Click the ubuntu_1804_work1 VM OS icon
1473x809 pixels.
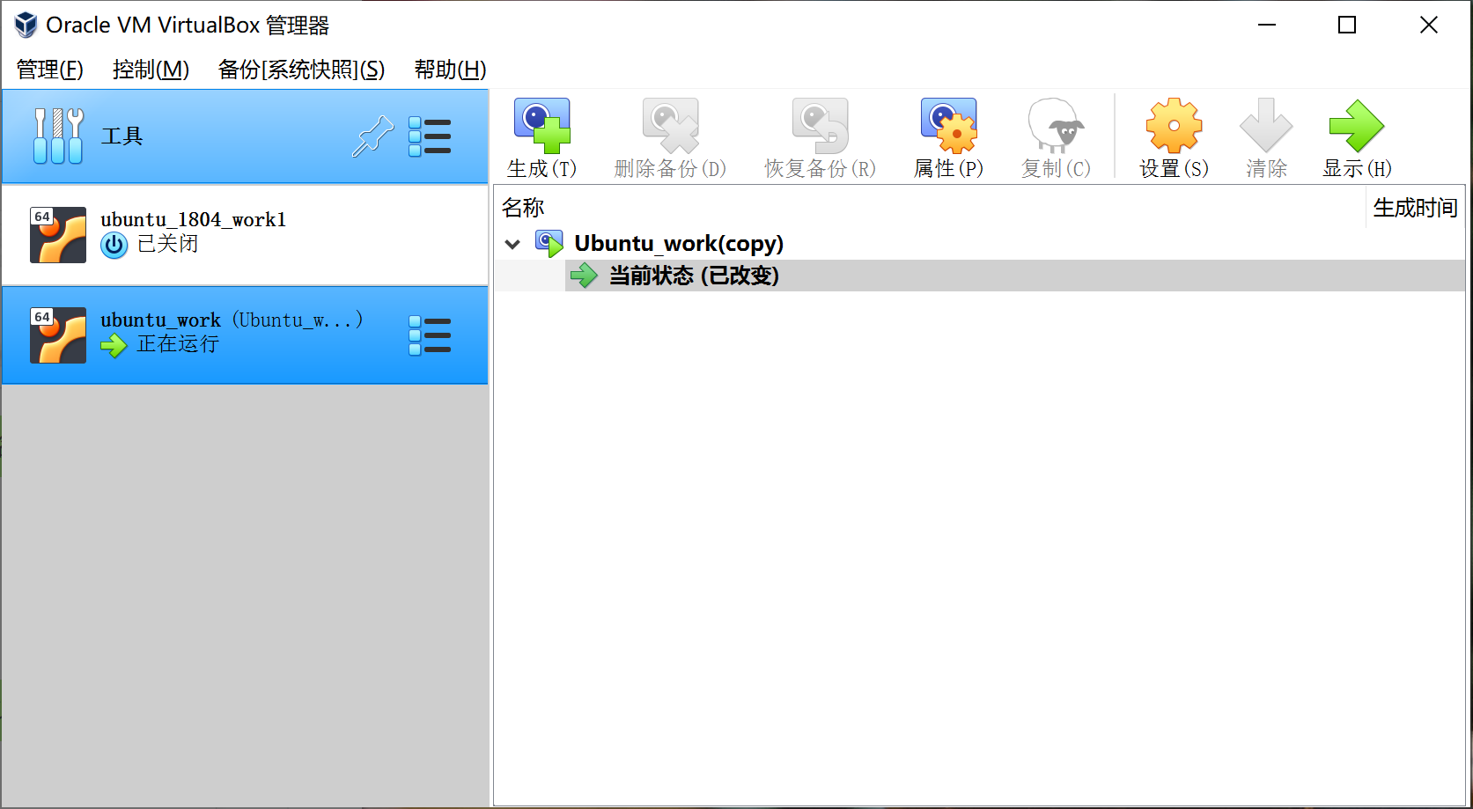[x=58, y=235]
